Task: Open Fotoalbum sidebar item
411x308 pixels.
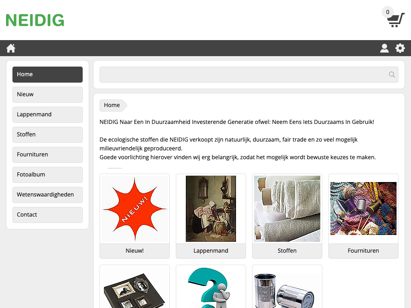Action: [x=47, y=175]
